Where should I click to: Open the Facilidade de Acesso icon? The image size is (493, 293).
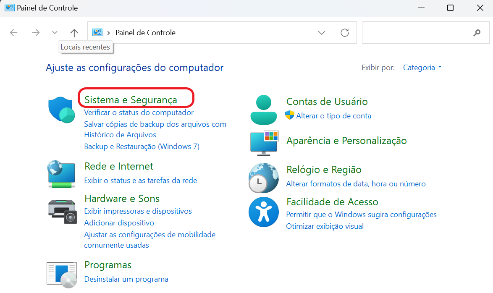[x=263, y=212]
